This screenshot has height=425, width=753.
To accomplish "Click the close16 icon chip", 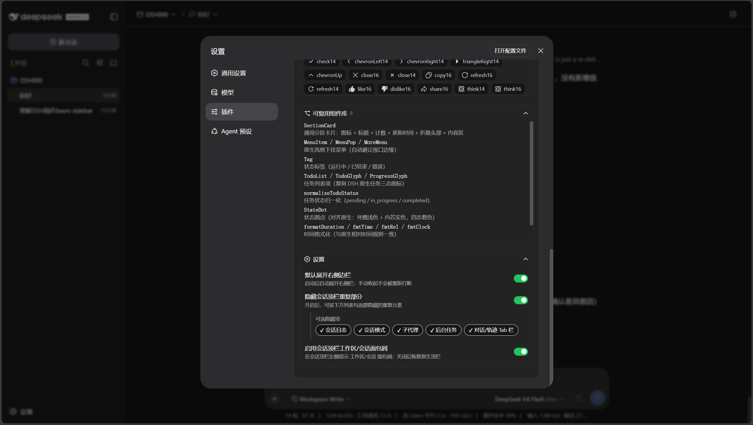I will point(366,75).
